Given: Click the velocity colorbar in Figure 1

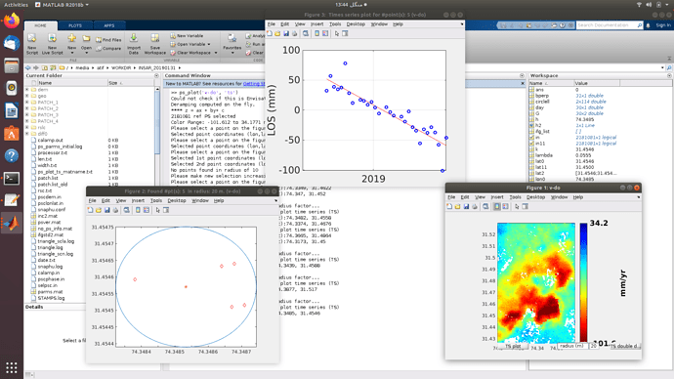Looking at the screenshot, I should 583,282.
